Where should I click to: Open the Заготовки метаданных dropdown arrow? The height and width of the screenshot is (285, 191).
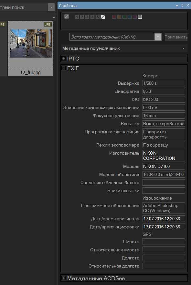(x=158, y=37)
